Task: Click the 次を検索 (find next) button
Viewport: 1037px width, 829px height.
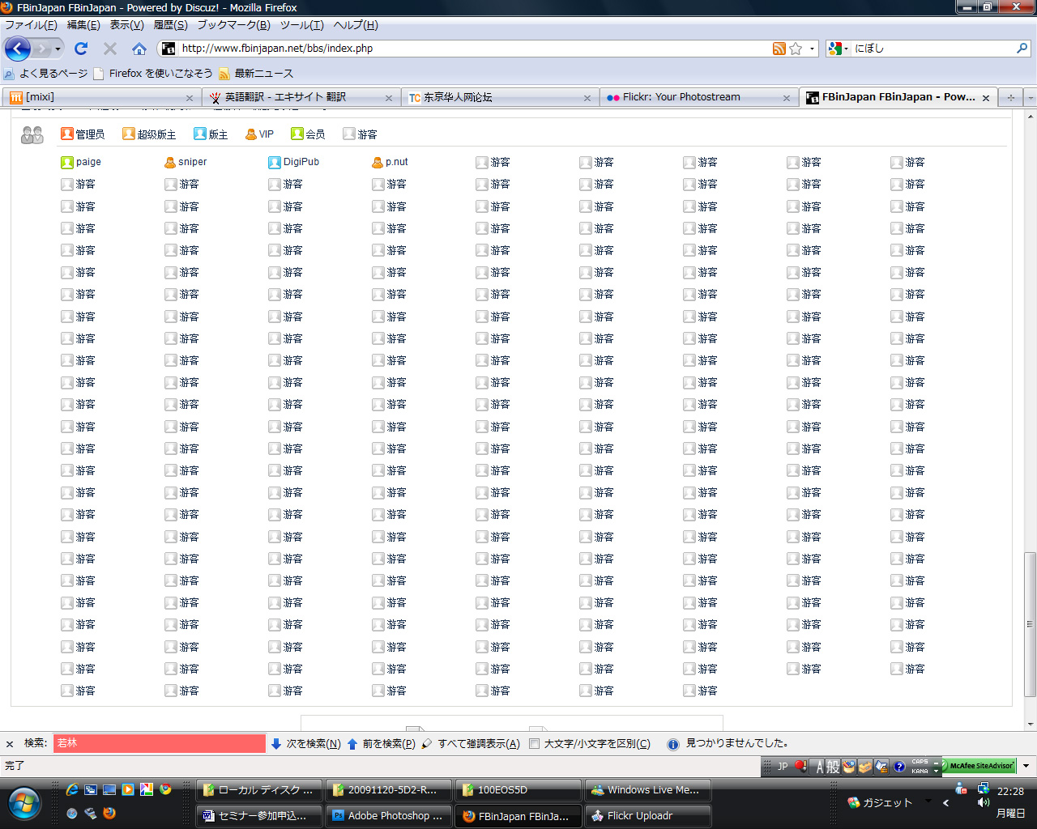Action: click(x=305, y=743)
